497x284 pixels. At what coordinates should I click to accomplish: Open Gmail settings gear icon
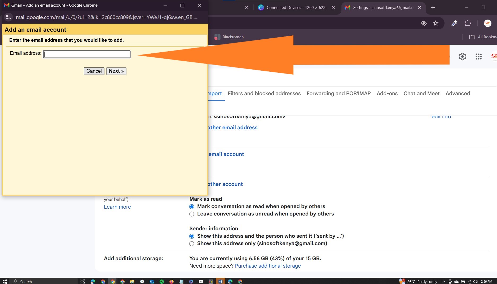(462, 56)
